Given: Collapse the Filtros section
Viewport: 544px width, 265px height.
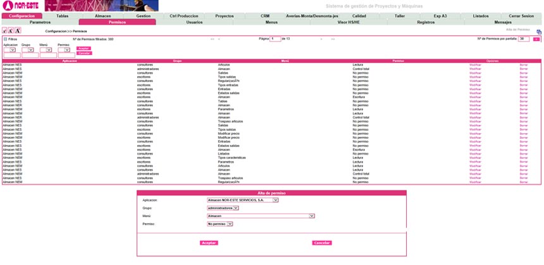Looking at the screenshot, I should click(5, 39).
